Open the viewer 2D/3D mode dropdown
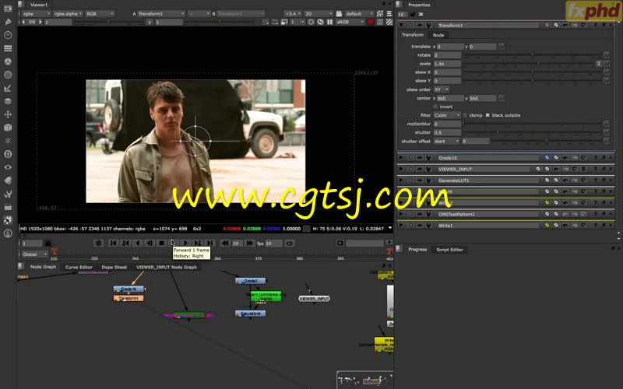623x389 pixels. [x=319, y=13]
